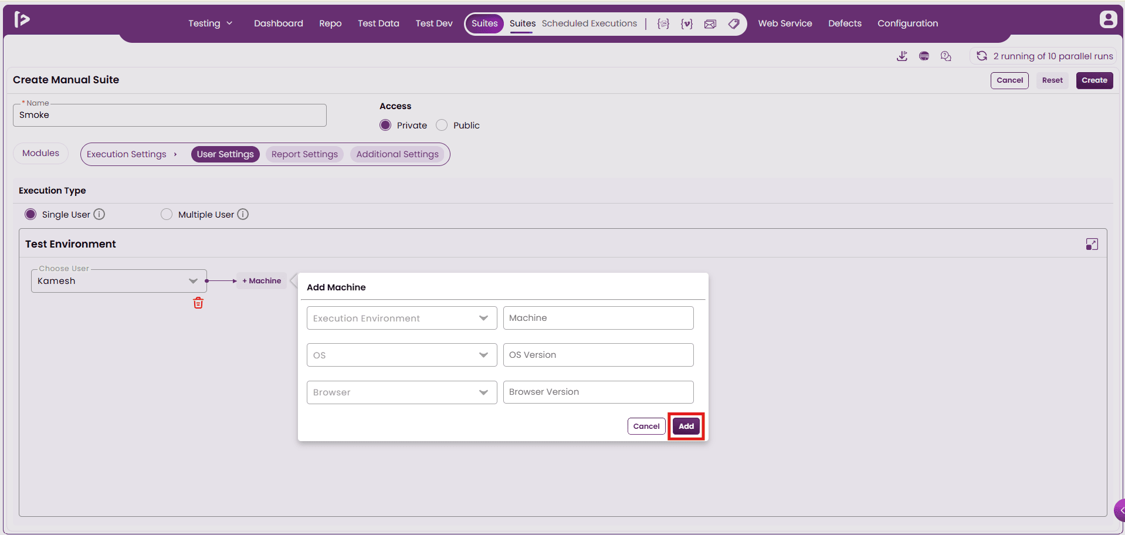Choose the Private access radio button

[x=385, y=125]
